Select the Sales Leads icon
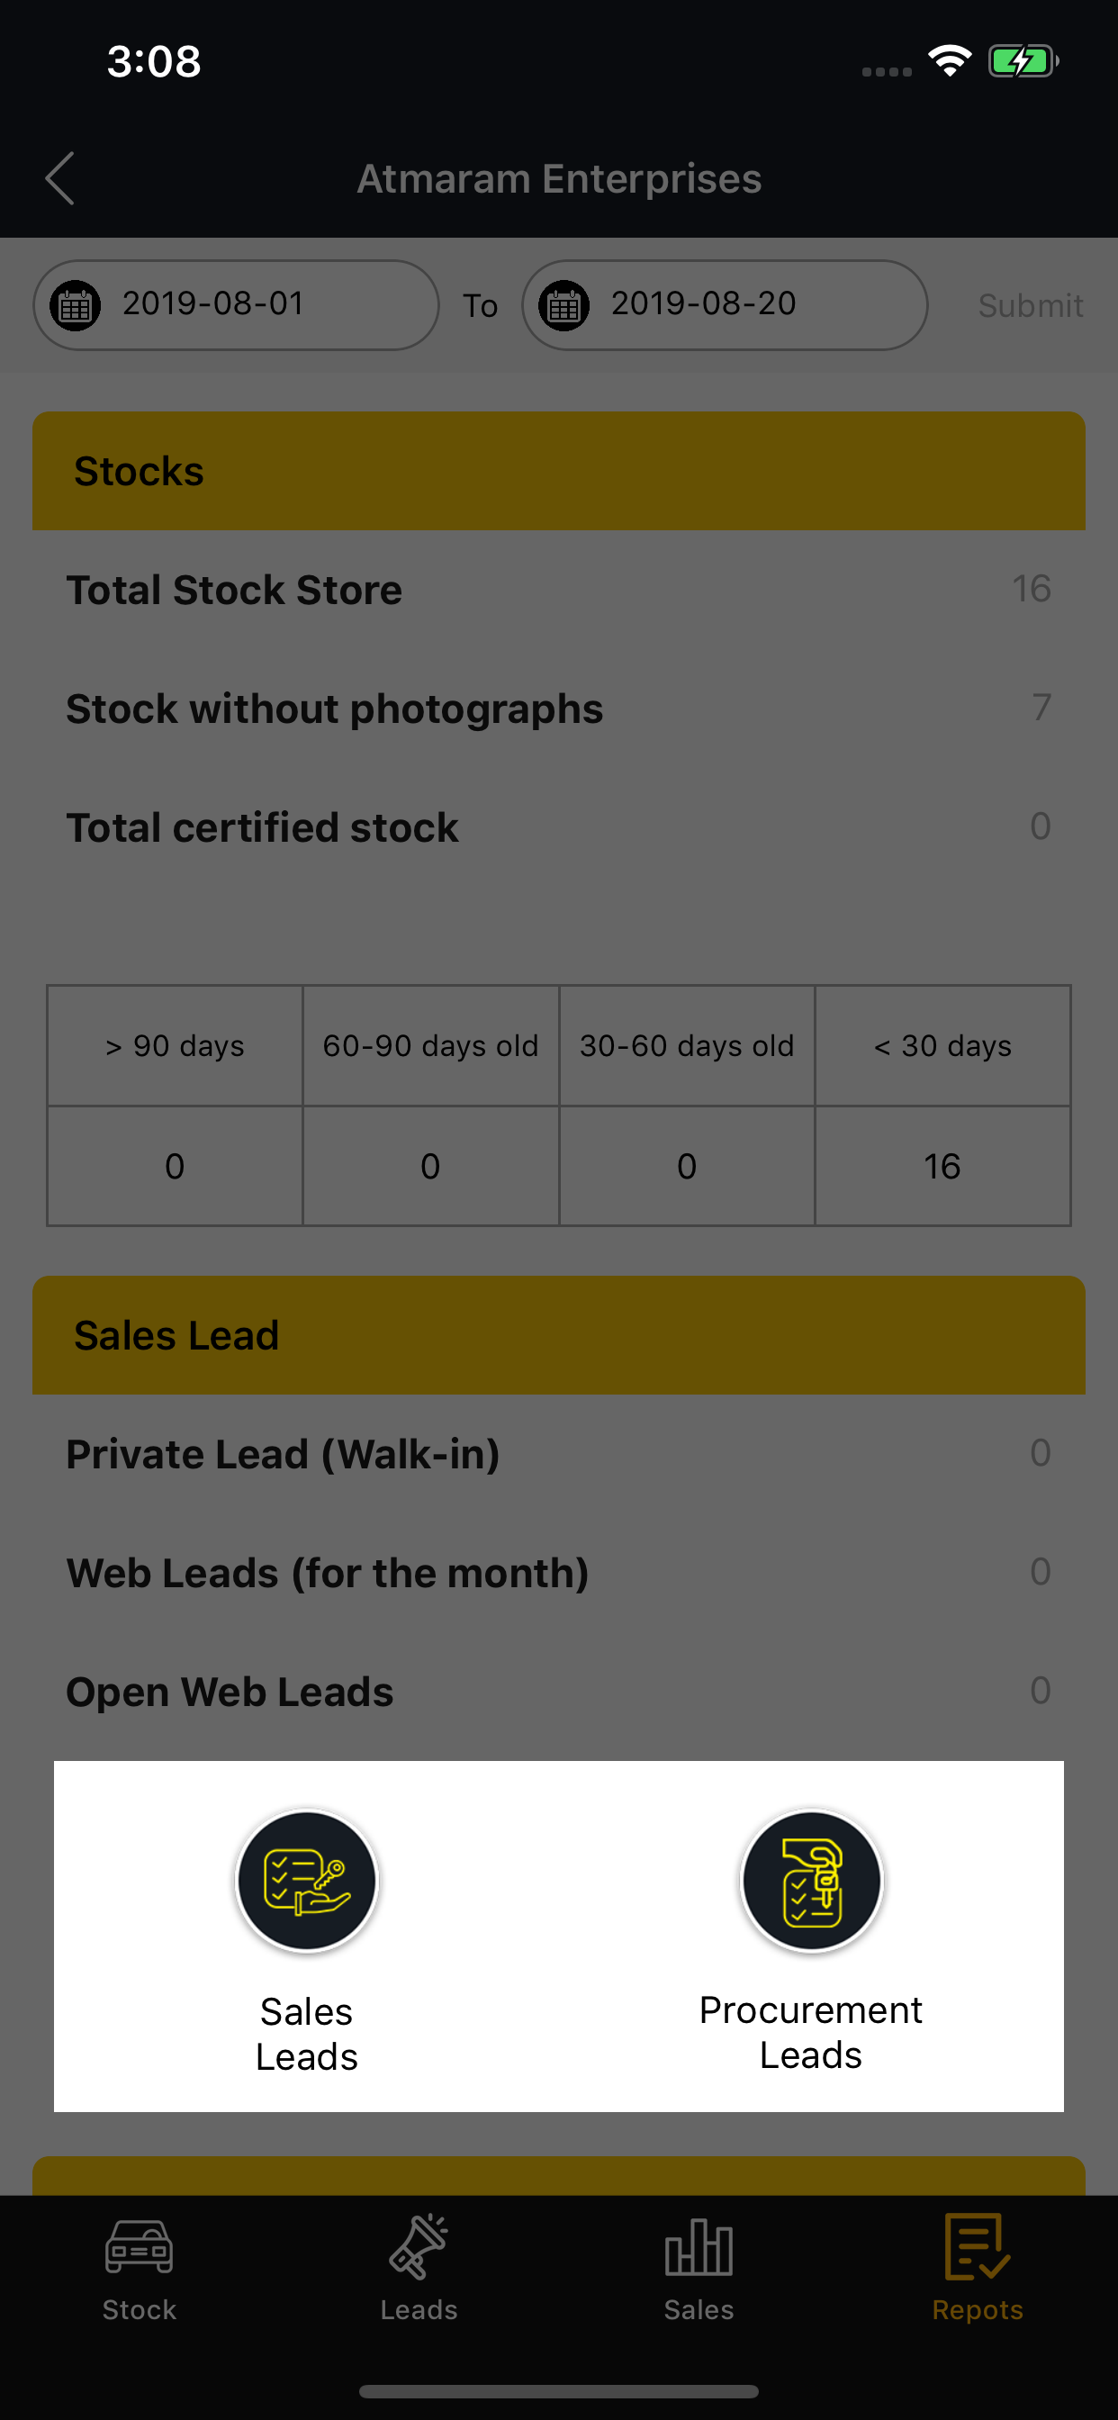Image resolution: width=1118 pixels, height=2420 pixels. click(x=306, y=1881)
